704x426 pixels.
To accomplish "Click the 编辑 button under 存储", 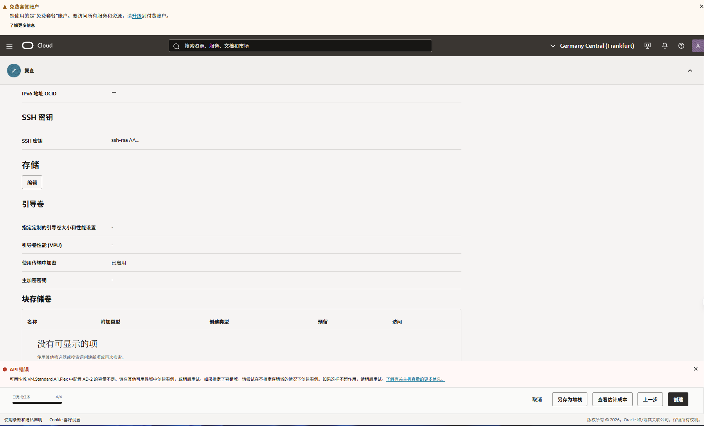I will coord(32,183).
